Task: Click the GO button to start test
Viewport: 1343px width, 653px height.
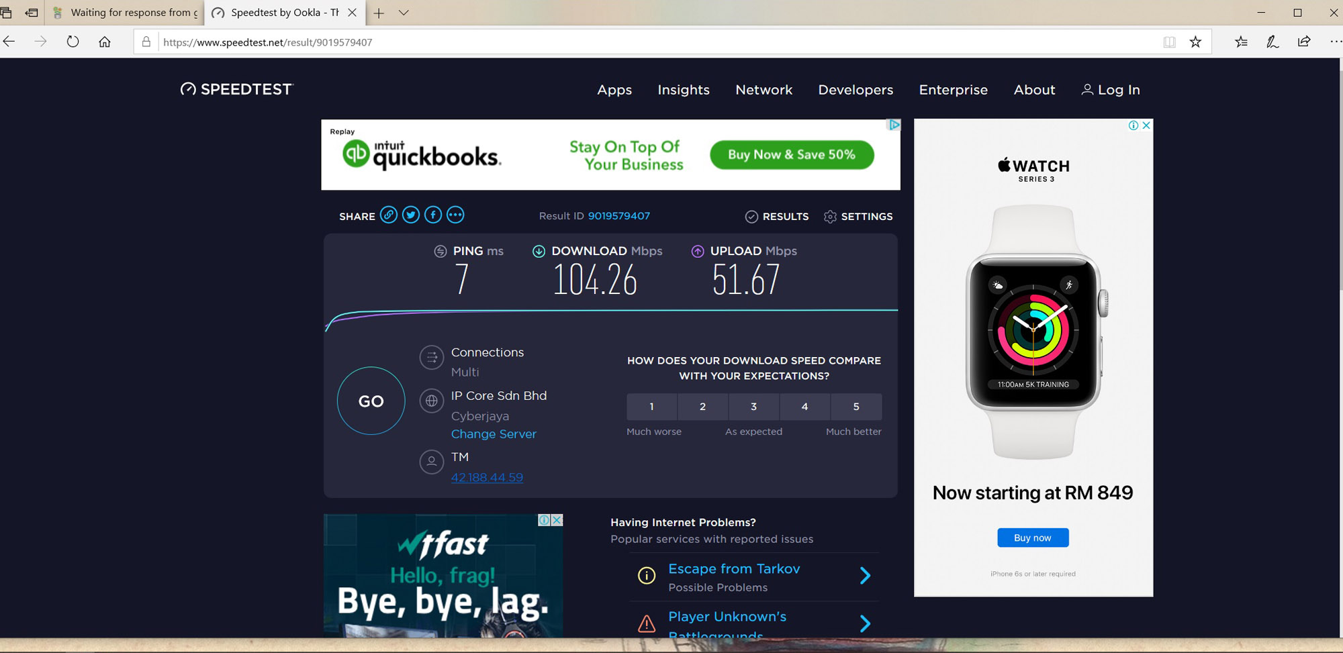Action: point(371,401)
